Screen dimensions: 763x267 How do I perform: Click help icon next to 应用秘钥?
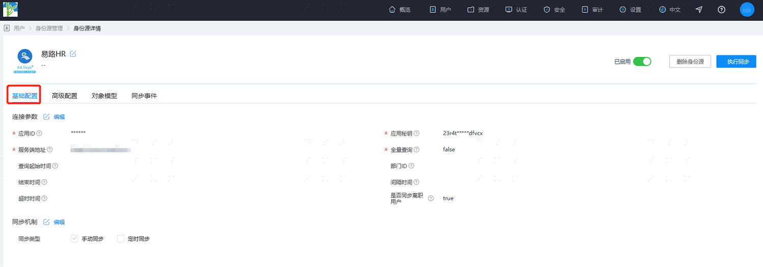click(417, 133)
